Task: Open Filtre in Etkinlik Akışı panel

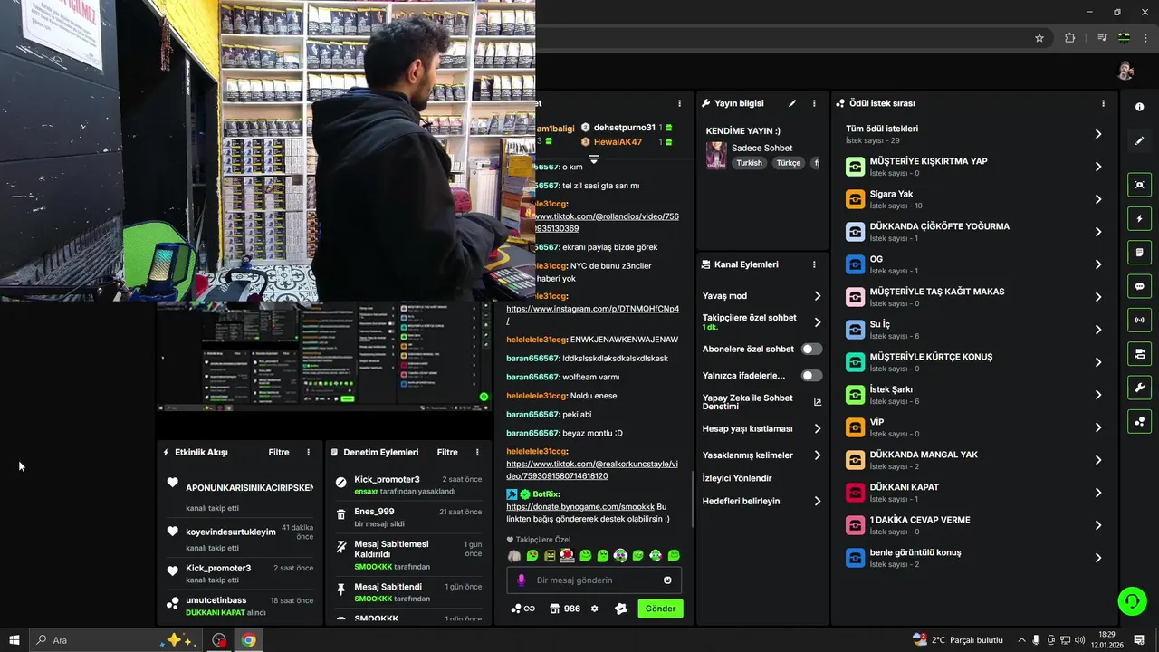Action: [x=279, y=452]
